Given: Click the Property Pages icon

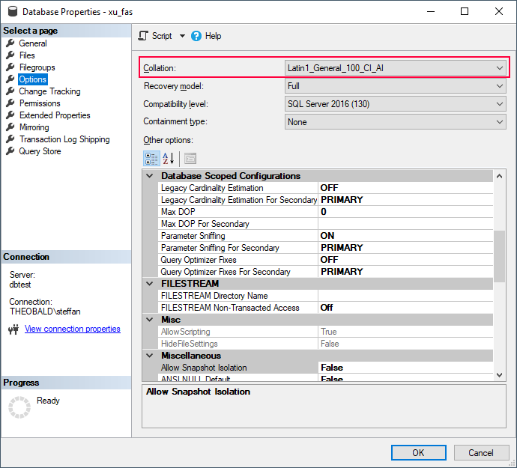Looking at the screenshot, I should coord(190,159).
